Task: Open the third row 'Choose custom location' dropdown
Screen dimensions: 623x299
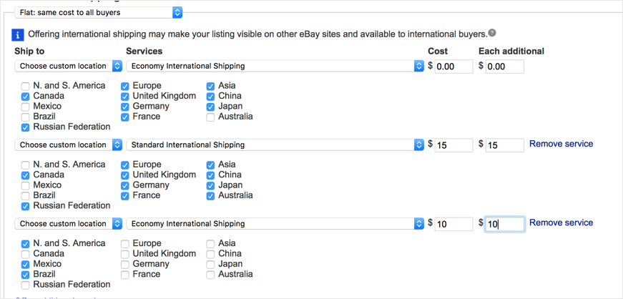Action: click(69, 223)
